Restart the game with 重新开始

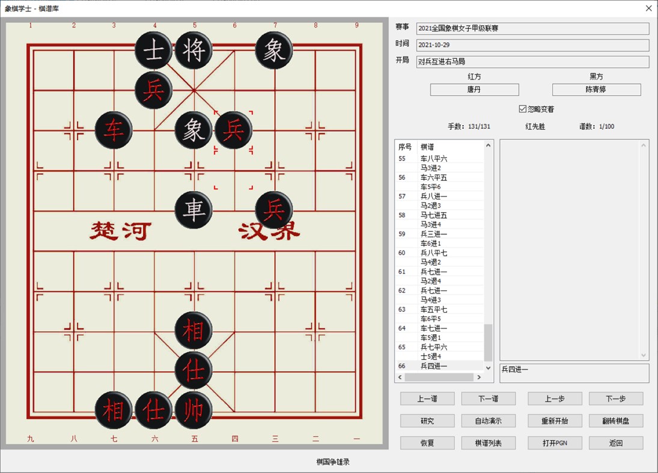(554, 421)
